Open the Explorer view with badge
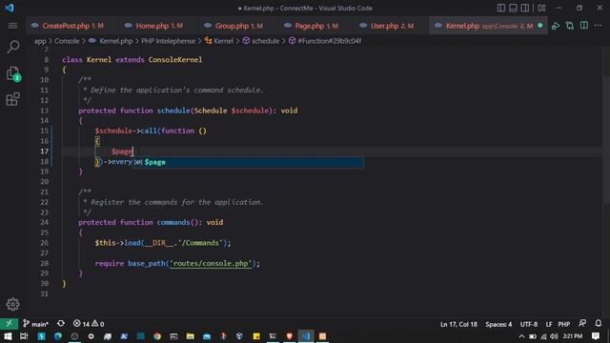 click(12, 73)
